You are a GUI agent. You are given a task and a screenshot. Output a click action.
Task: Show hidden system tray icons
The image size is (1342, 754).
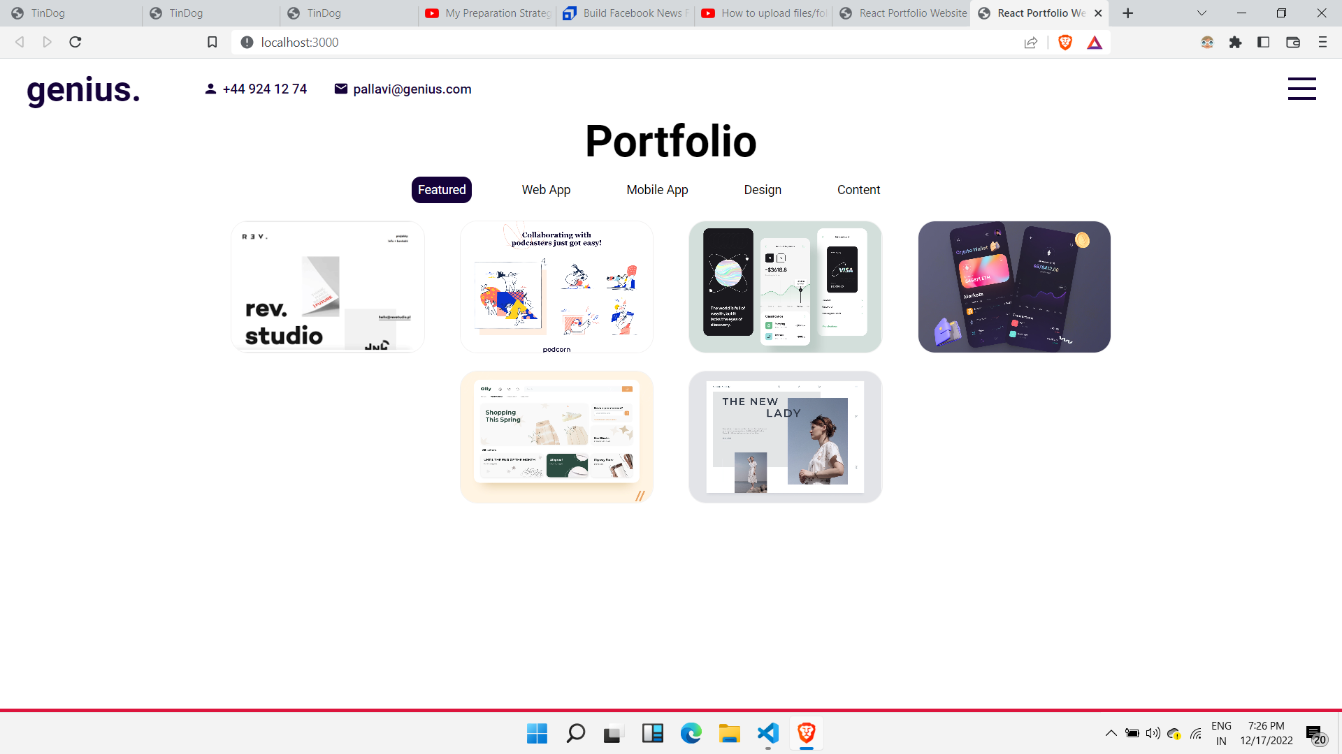tap(1111, 733)
